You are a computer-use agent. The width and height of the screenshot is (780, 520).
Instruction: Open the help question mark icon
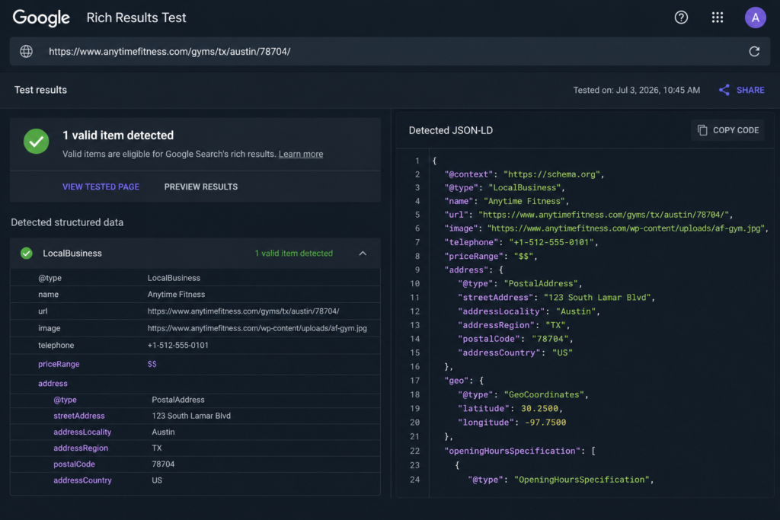pyautogui.click(x=681, y=18)
